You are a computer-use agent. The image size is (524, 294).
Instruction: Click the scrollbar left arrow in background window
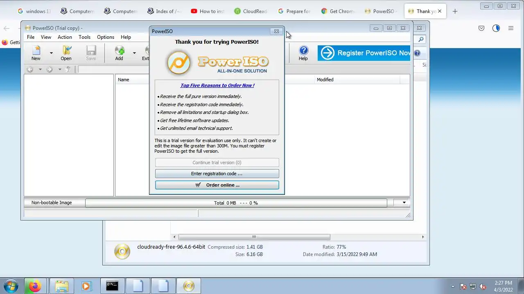click(174, 237)
